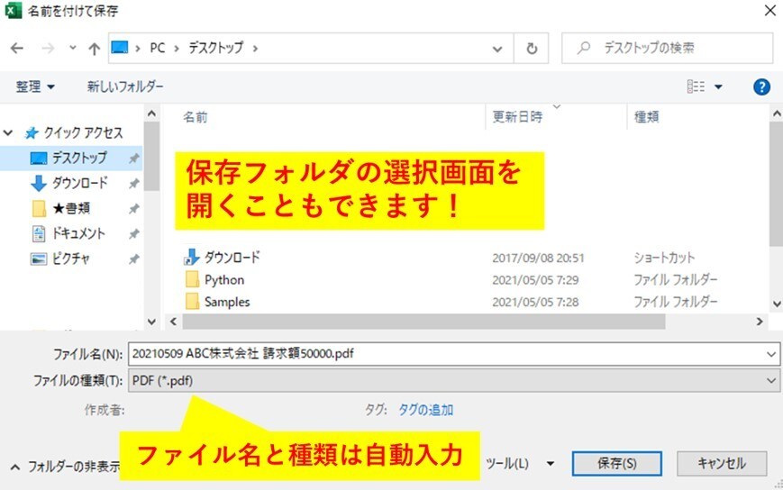
Task: Click Samples folder icon
Action: (x=192, y=302)
